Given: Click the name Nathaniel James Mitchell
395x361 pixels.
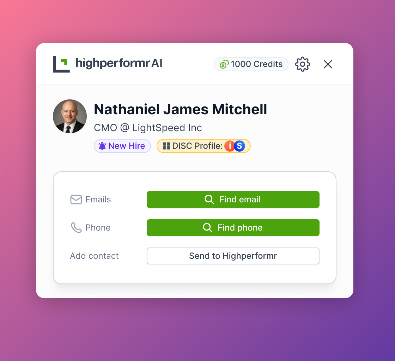Looking at the screenshot, I should [x=180, y=109].
